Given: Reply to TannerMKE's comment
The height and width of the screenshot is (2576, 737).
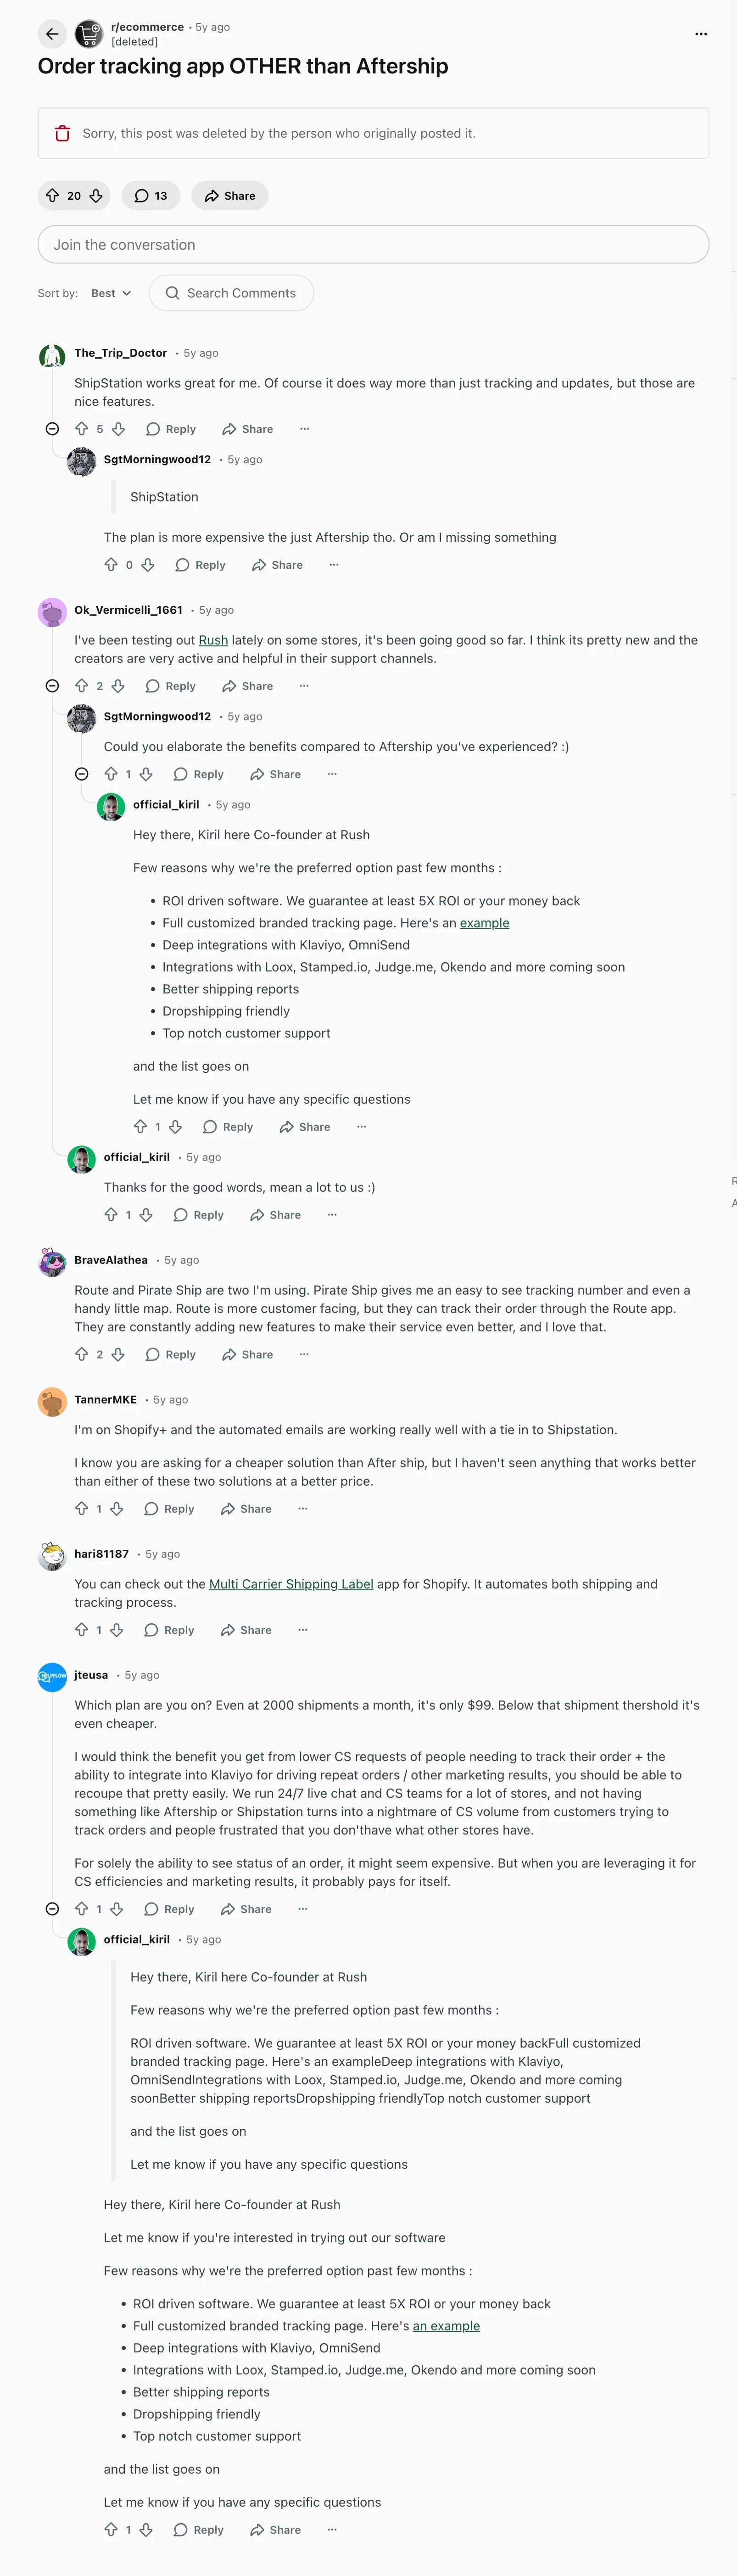Looking at the screenshot, I should (169, 1509).
